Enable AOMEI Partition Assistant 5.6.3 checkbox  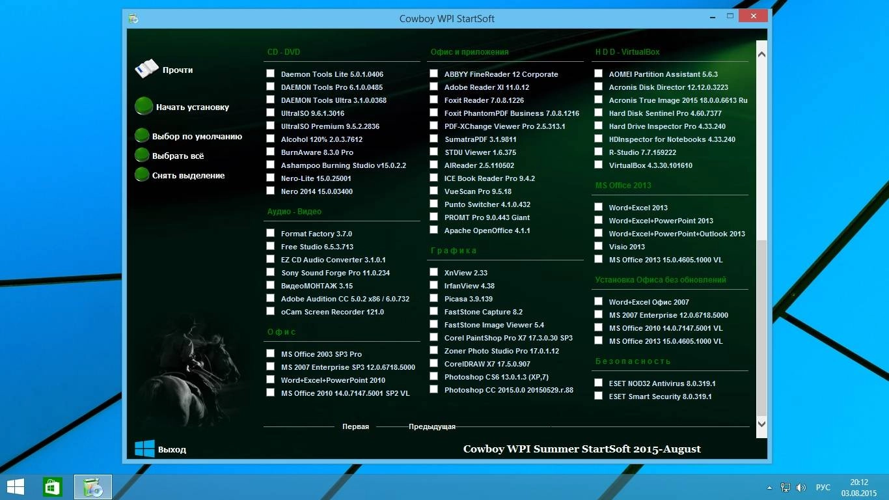[598, 74]
